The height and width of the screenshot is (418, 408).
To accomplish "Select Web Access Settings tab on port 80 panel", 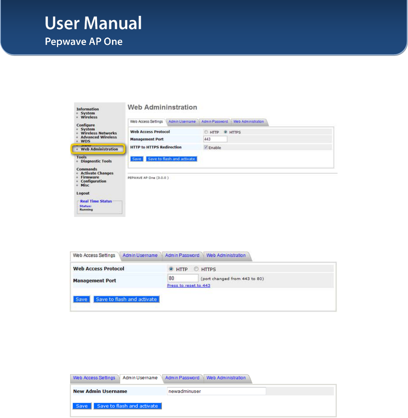I will (94, 255).
